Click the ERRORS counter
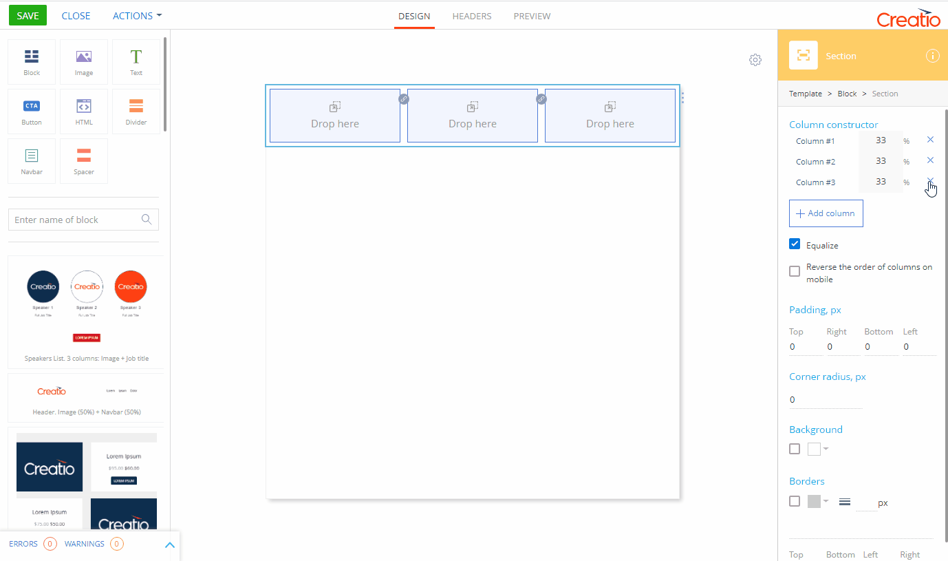Screen dimensions: 948x561 point(33,544)
